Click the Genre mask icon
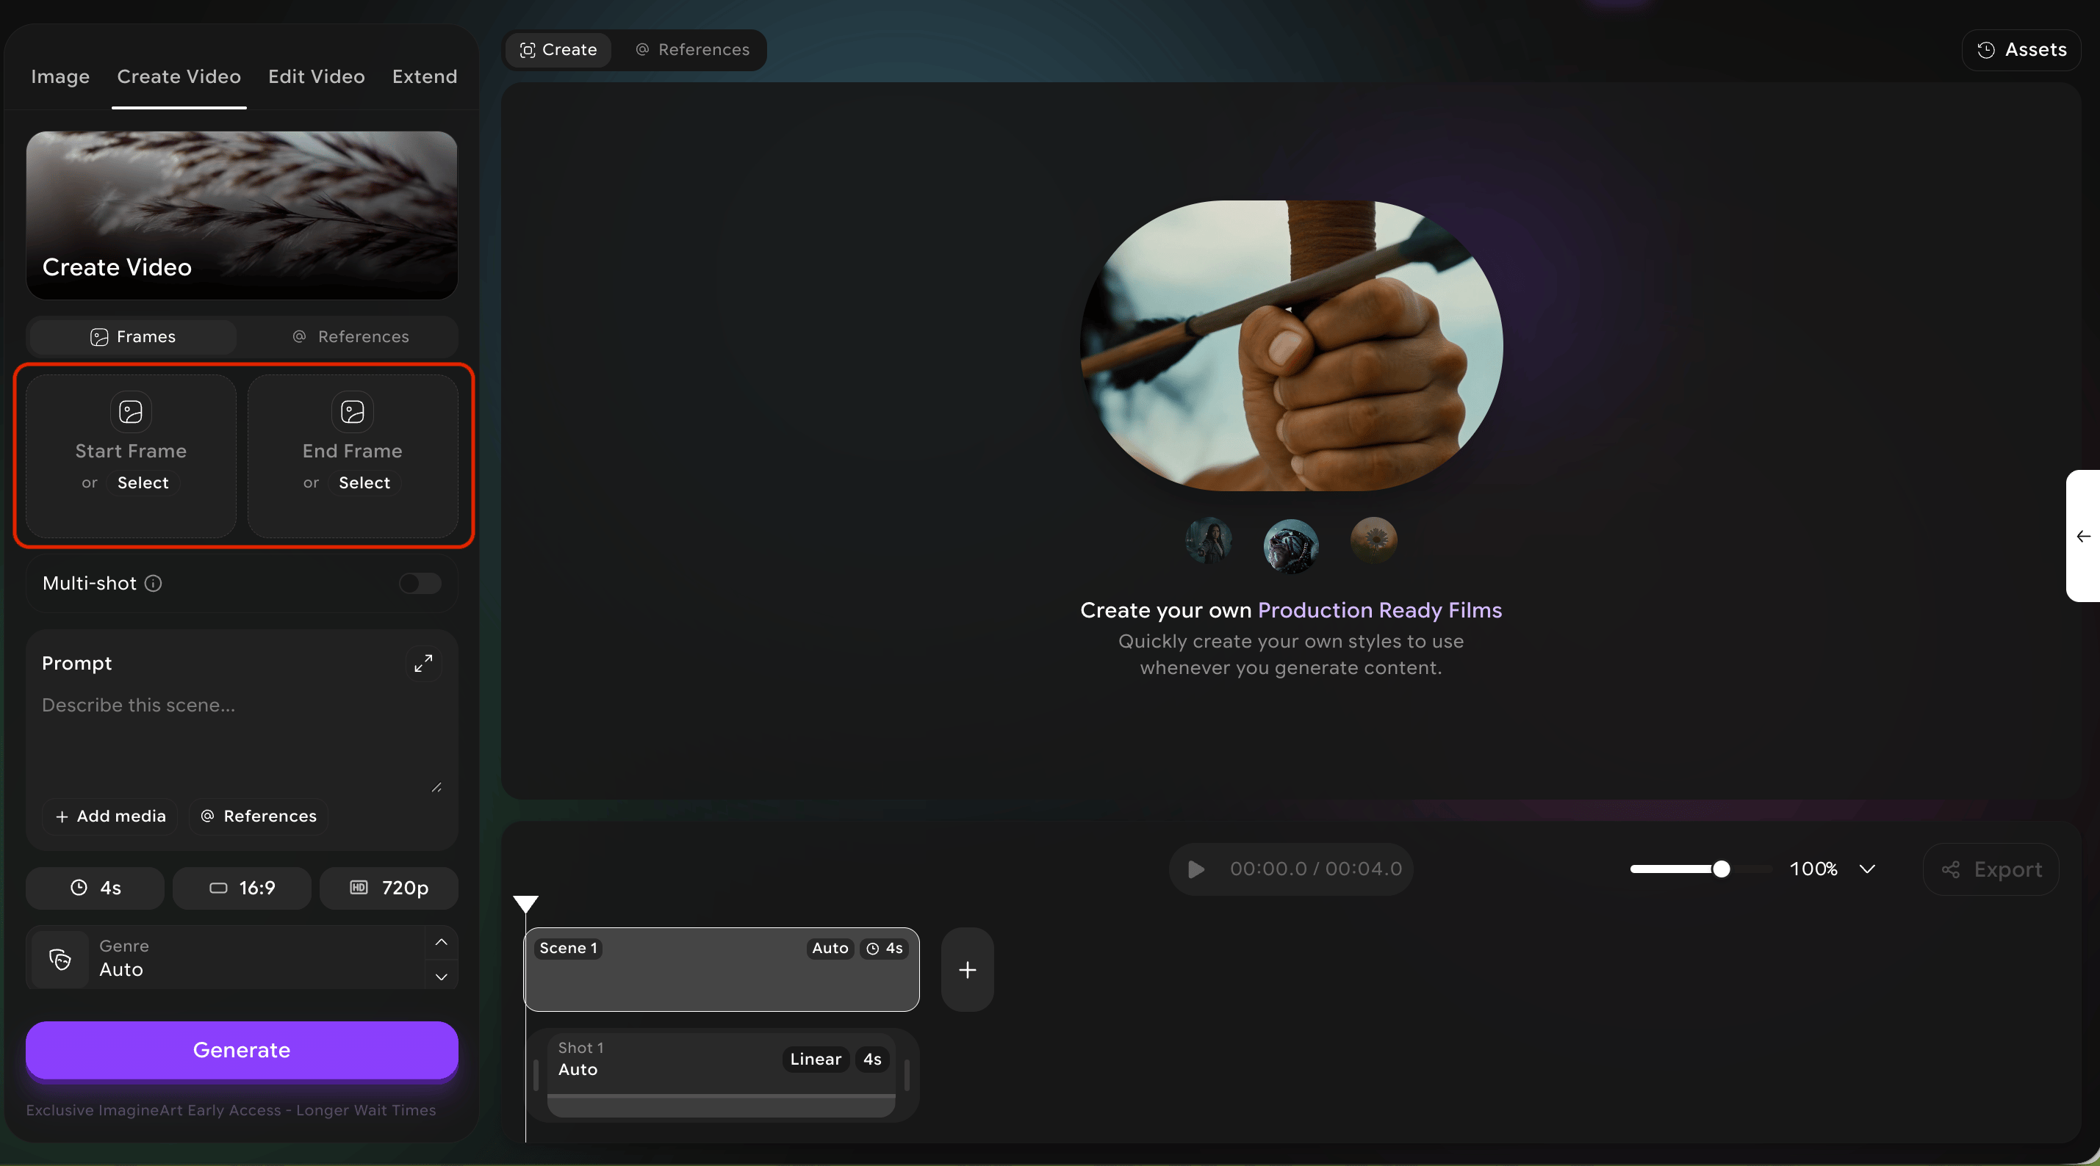Viewport: 2100px width, 1166px height. tap(60, 959)
